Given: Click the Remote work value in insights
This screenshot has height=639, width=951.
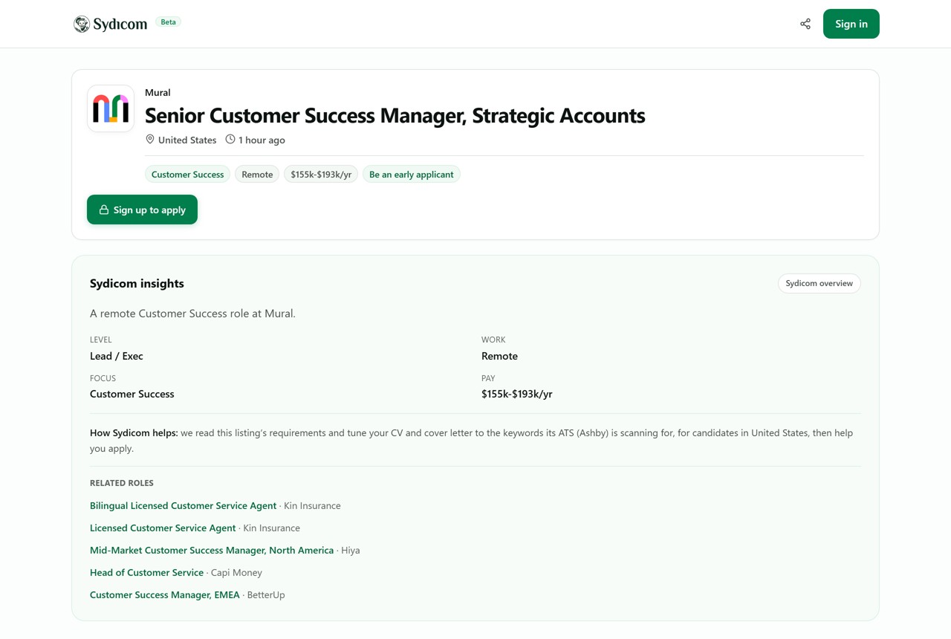Looking at the screenshot, I should click(x=499, y=356).
